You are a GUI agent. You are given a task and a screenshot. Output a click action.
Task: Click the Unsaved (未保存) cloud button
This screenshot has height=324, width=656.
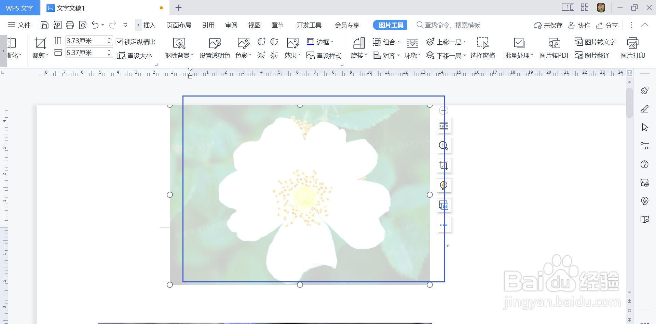click(548, 25)
